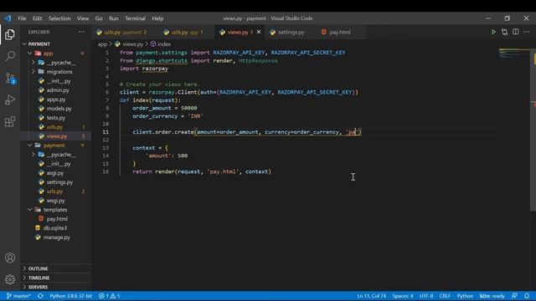Open errors and warnings count in status bar
The image size is (536, 301).
point(109,296)
